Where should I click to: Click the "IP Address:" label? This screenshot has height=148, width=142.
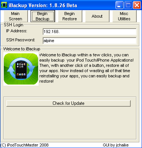[x=17, y=31]
